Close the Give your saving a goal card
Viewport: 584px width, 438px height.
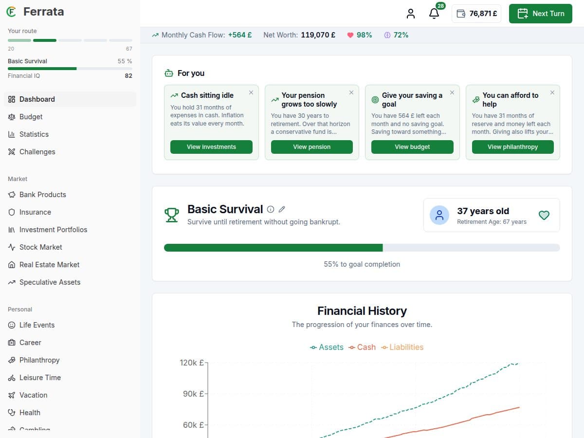coord(452,92)
